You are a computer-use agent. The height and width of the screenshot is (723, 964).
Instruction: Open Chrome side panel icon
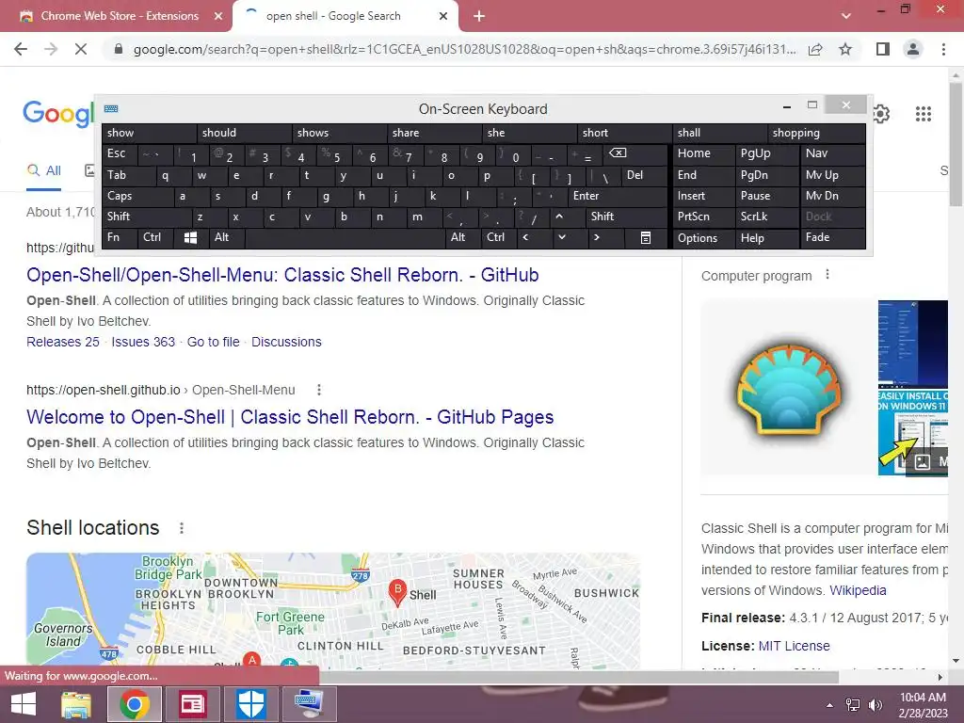click(883, 49)
